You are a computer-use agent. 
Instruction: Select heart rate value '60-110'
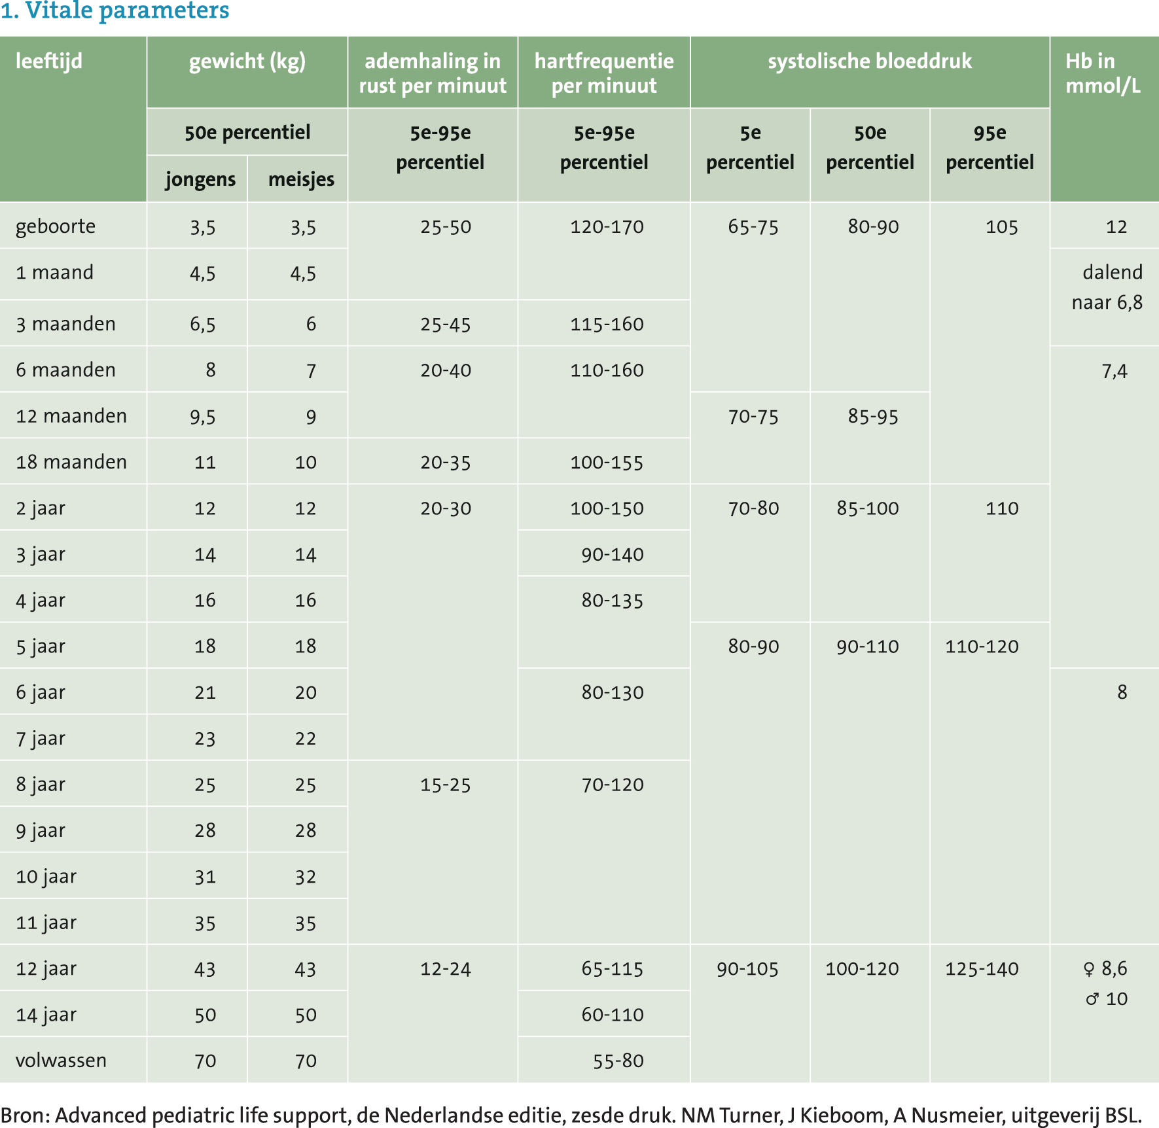pos(613,1015)
